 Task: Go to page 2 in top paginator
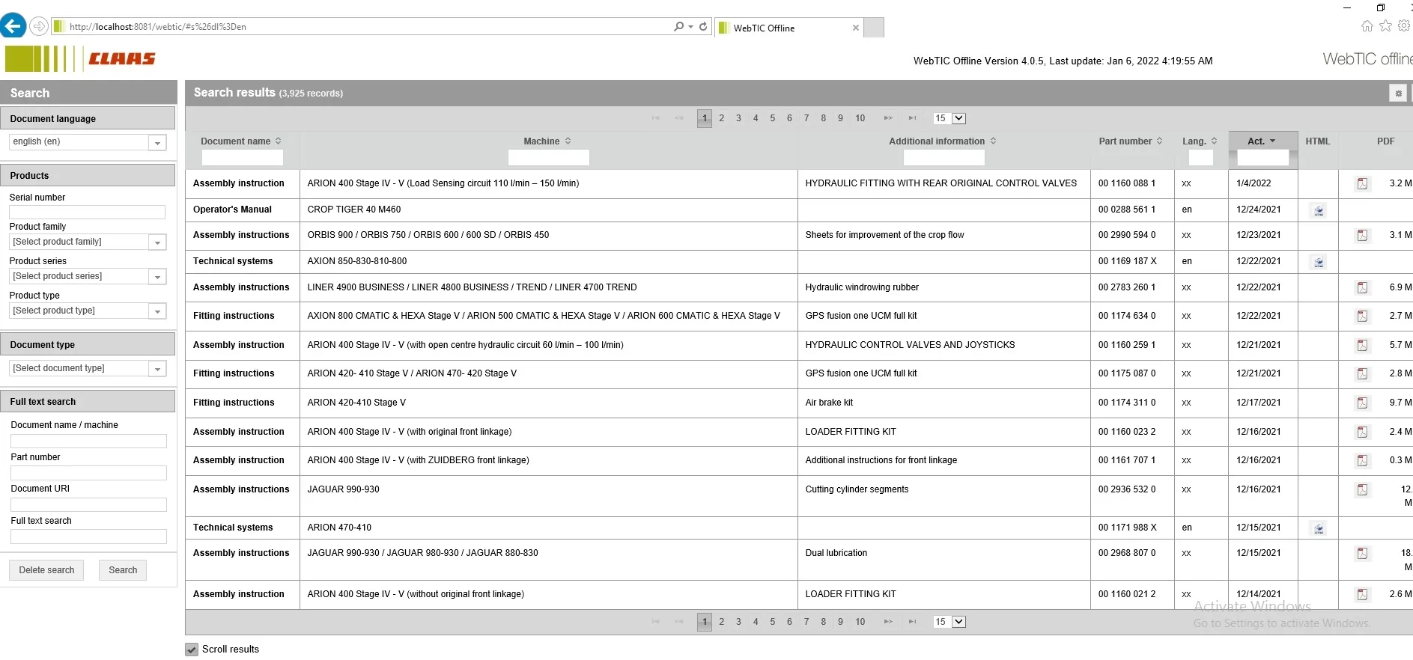(x=722, y=118)
